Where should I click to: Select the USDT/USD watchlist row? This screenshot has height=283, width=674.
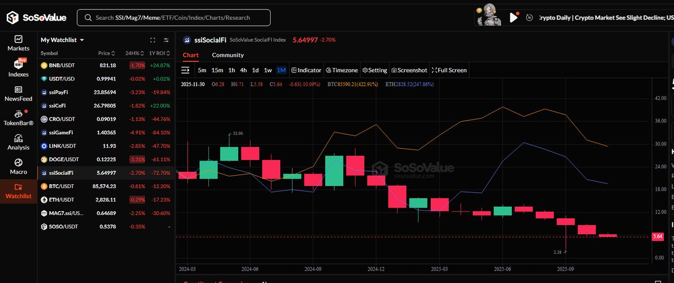(105, 79)
